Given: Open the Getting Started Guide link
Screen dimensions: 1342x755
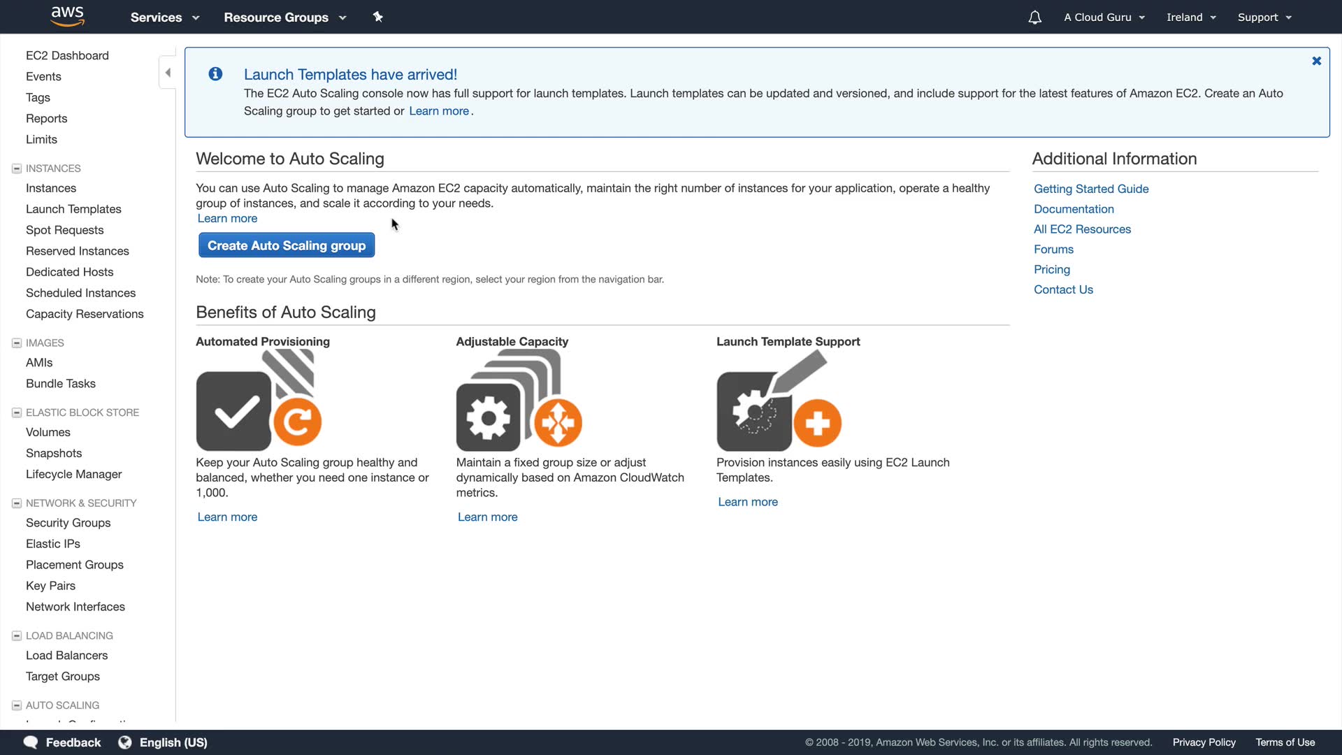Looking at the screenshot, I should [x=1090, y=189].
